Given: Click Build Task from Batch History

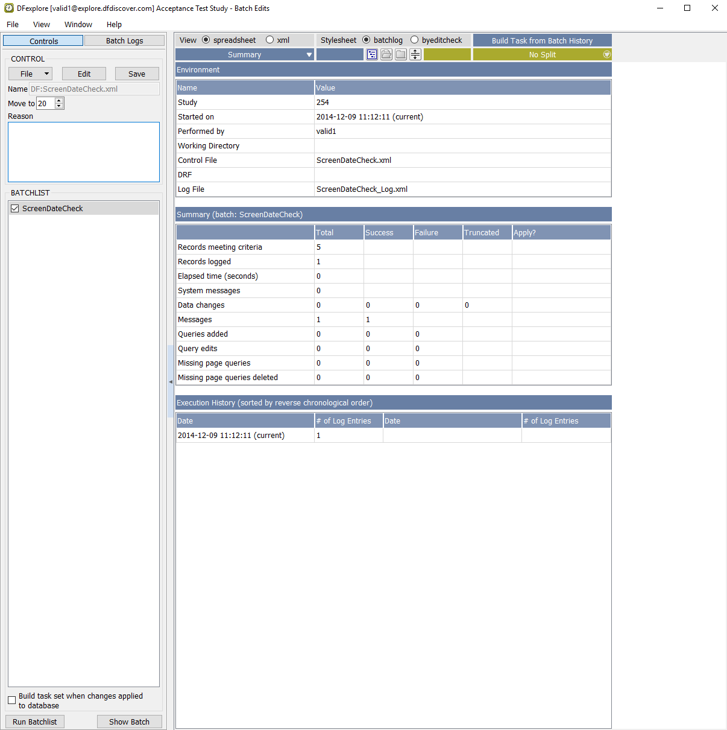Looking at the screenshot, I should 542,40.
